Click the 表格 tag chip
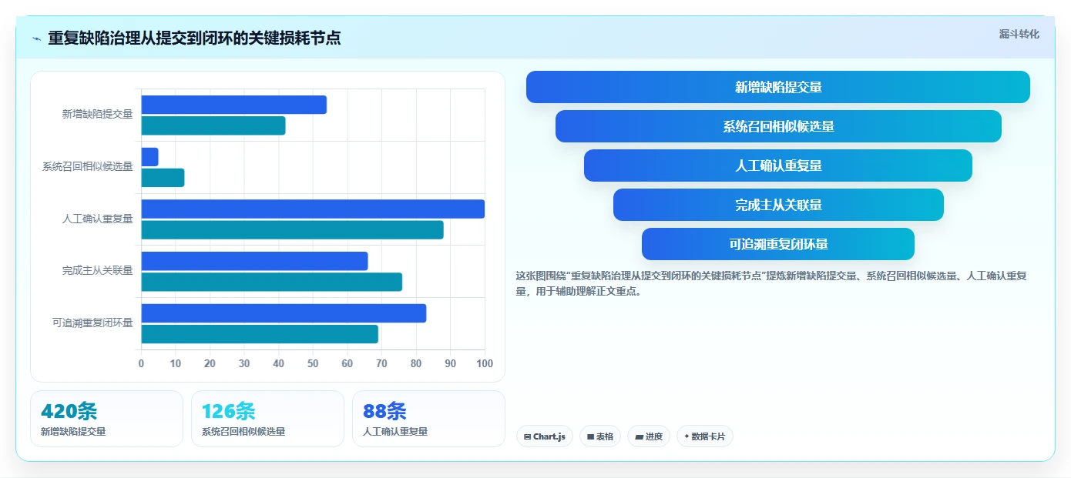1071x478 pixels. 600,436
